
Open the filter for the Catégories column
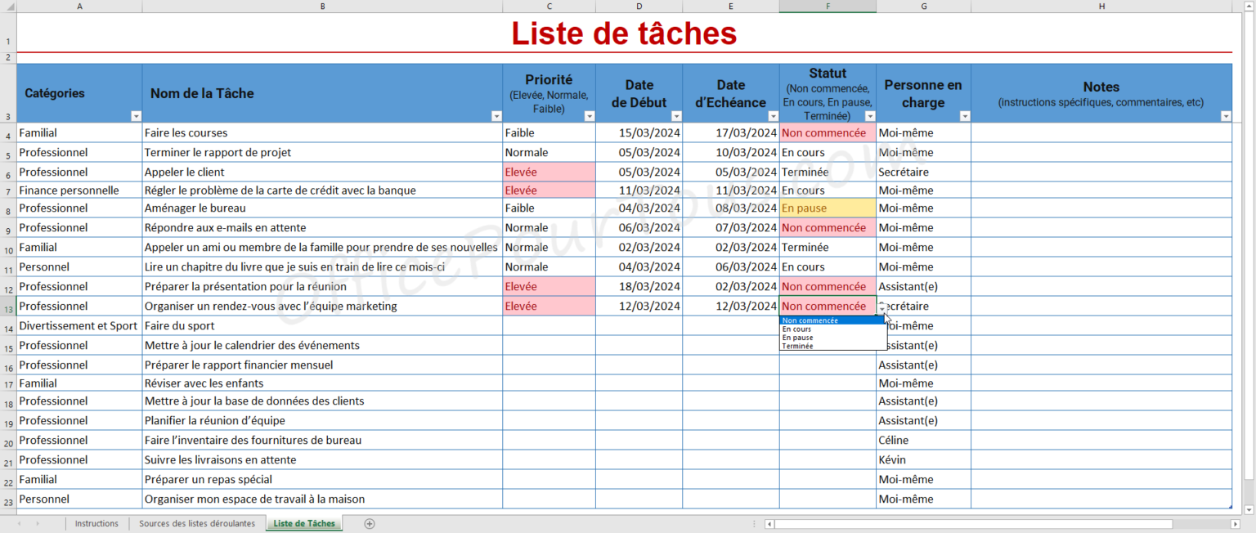[137, 115]
